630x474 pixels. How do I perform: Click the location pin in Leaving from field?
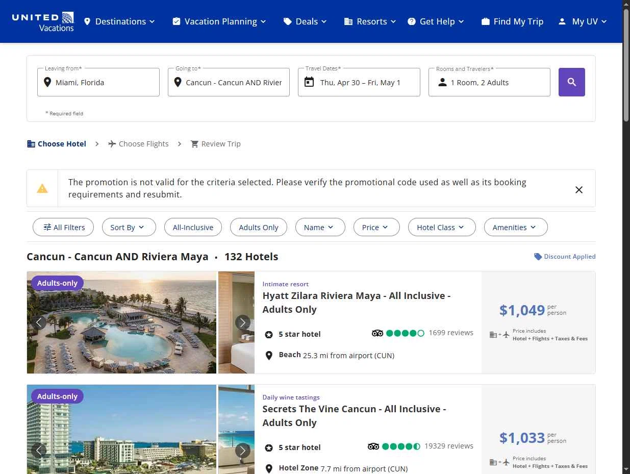tap(47, 82)
